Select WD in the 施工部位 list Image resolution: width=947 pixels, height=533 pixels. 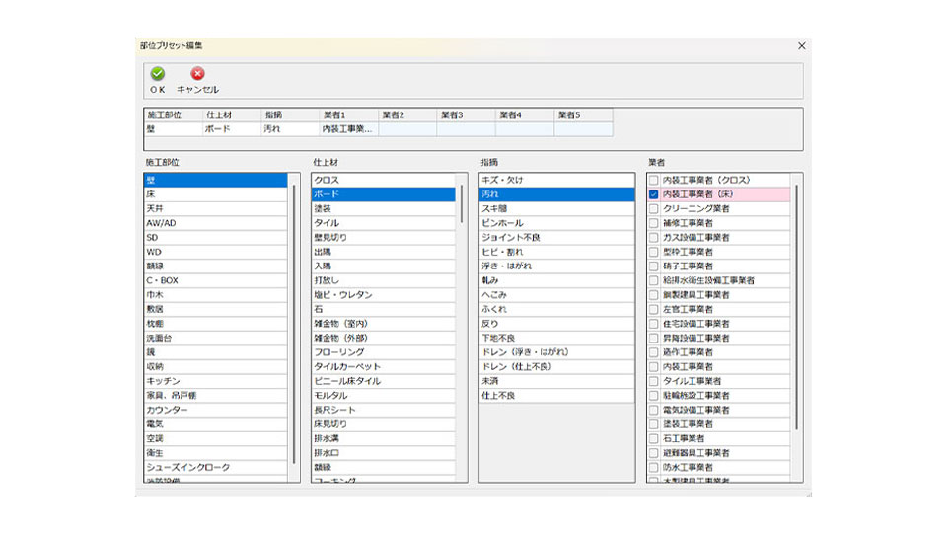[216, 252]
